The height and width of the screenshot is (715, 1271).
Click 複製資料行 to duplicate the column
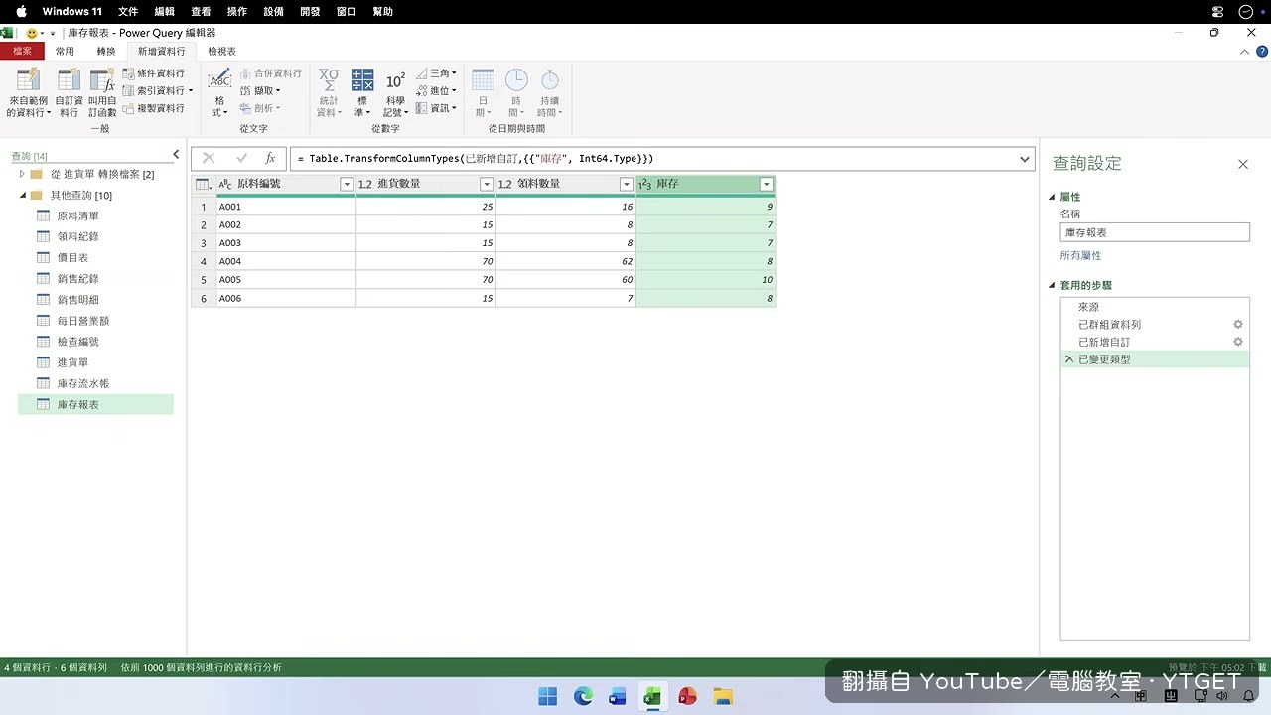154,108
